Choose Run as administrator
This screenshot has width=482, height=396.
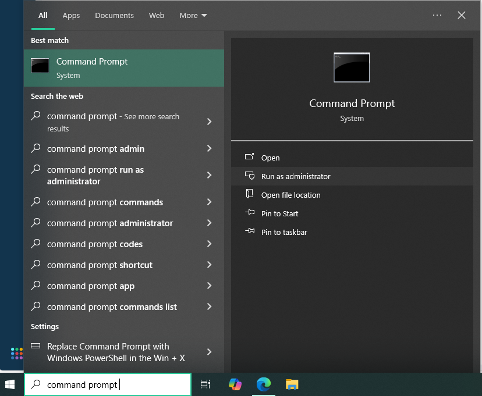pyautogui.click(x=352, y=176)
